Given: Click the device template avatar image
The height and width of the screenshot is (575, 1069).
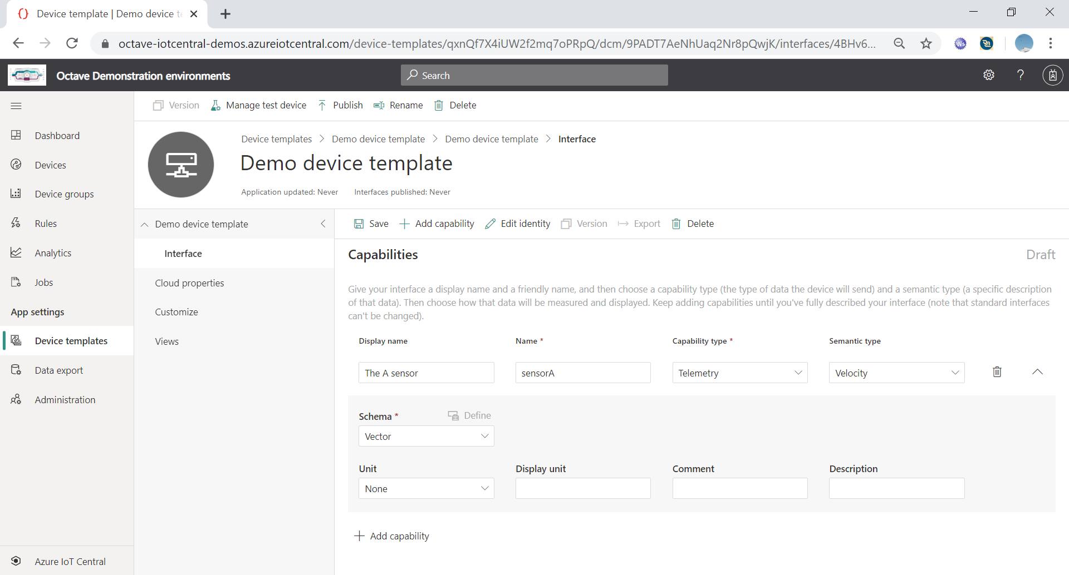Looking at the screenshot, I should [181, 165].
